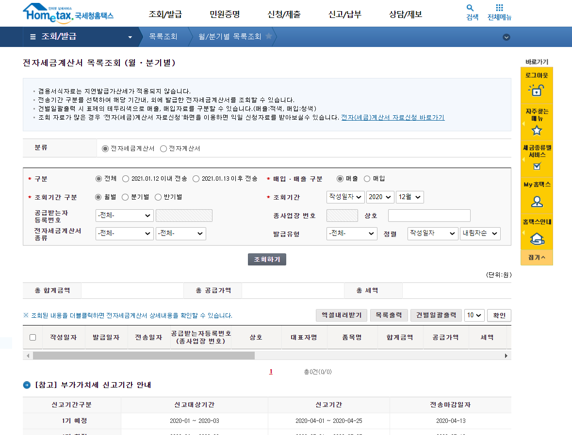Select 전자세금계산서 radio button

[105, 149]
